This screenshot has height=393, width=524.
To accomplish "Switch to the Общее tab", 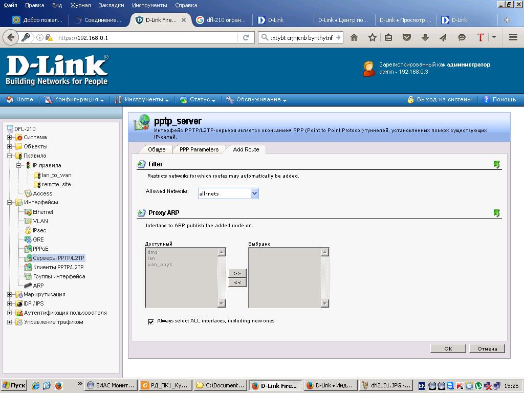I will (157, 149).
